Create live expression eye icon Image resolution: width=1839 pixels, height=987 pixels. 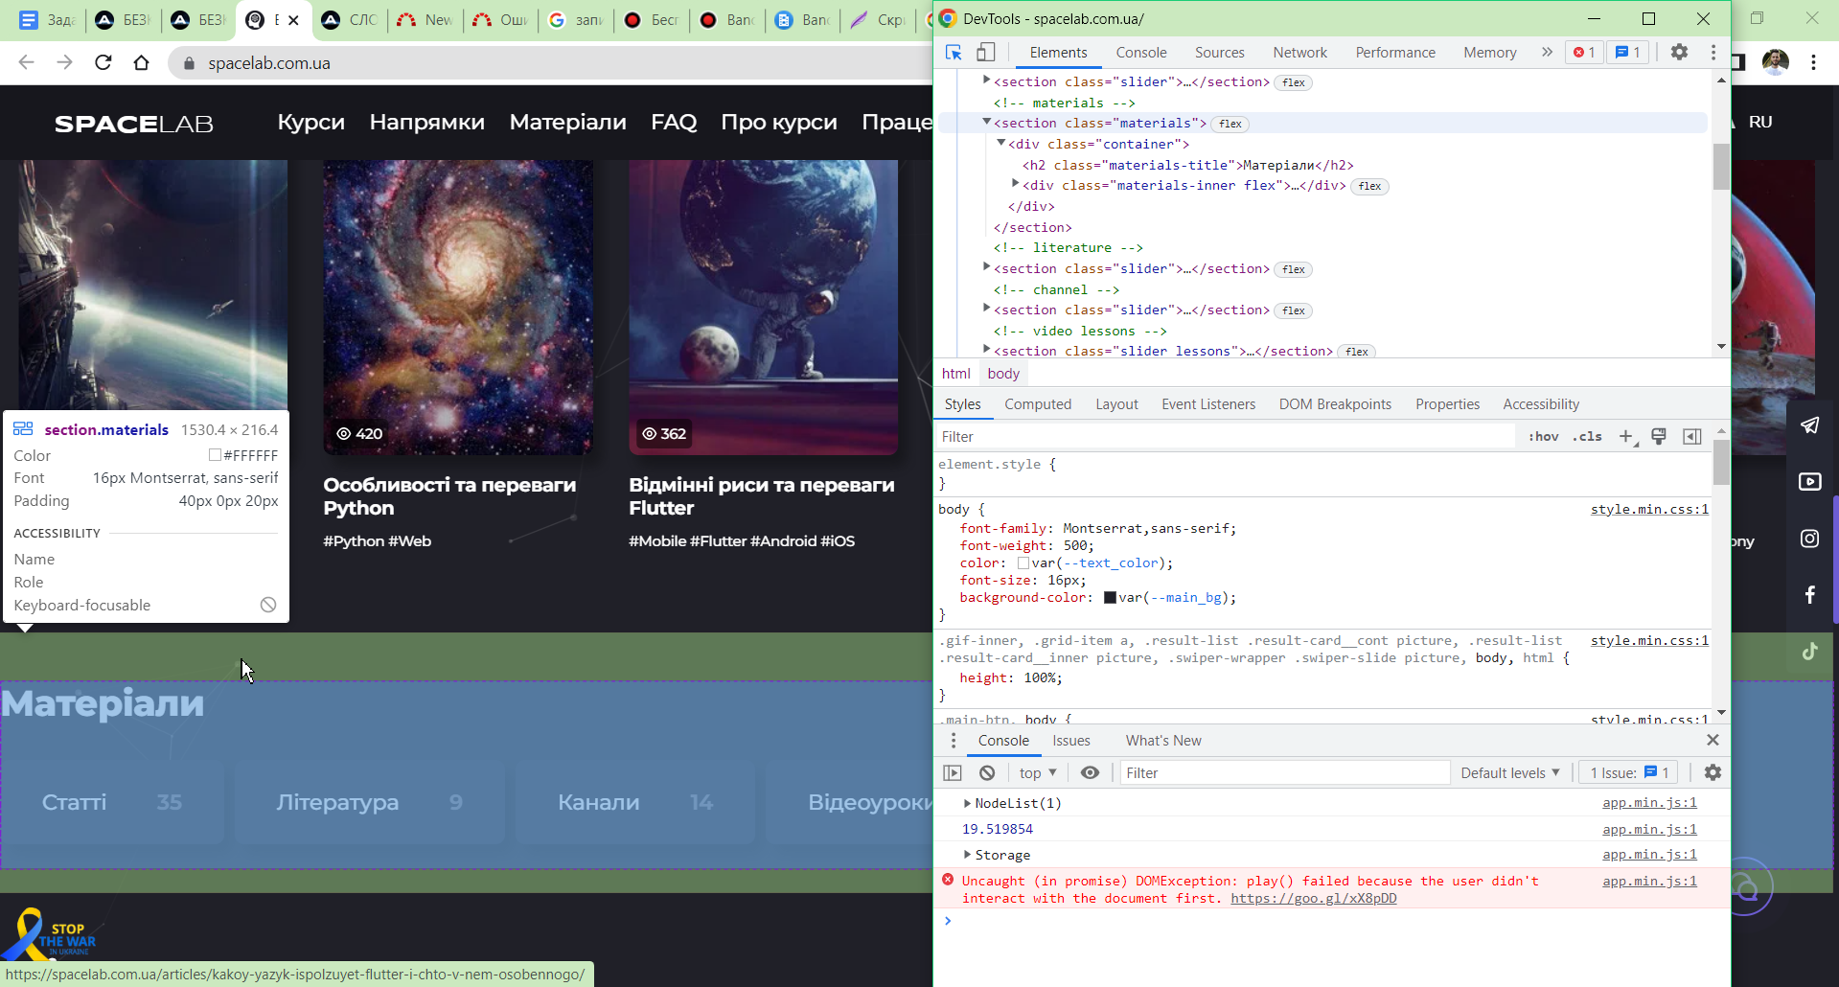pos(1090,773)
